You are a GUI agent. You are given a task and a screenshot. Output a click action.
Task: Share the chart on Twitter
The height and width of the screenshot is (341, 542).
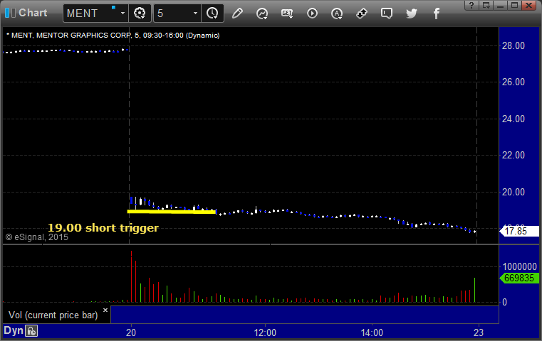click(412, 13)
